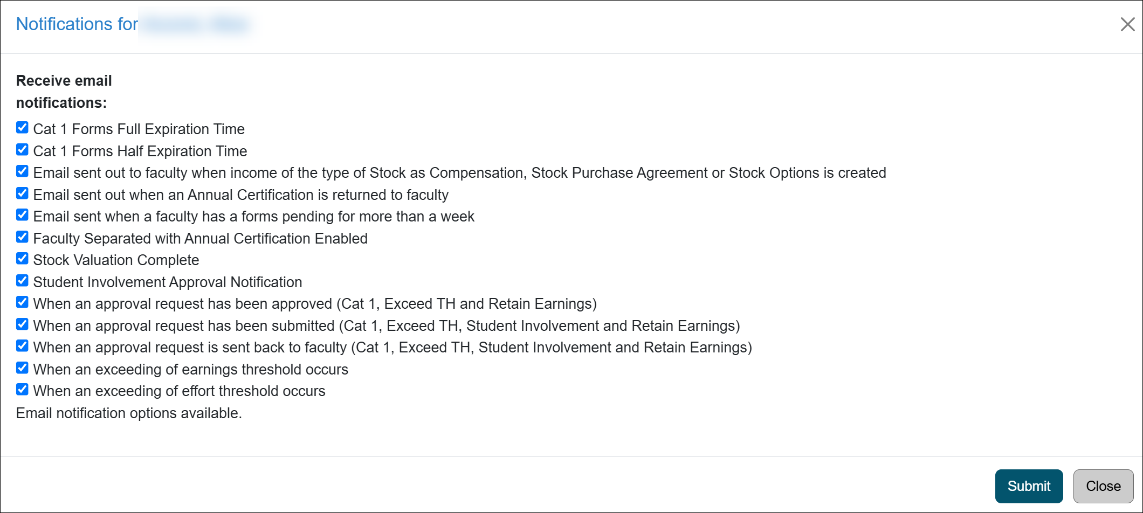
Task: Toggle approval request has been submitted checkbox
Action: 22,324
